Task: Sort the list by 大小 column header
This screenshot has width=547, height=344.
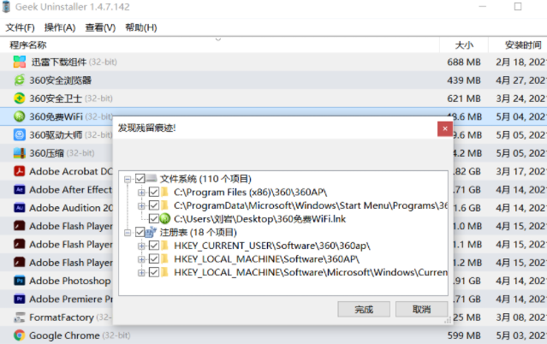Action: click(464, 45)
